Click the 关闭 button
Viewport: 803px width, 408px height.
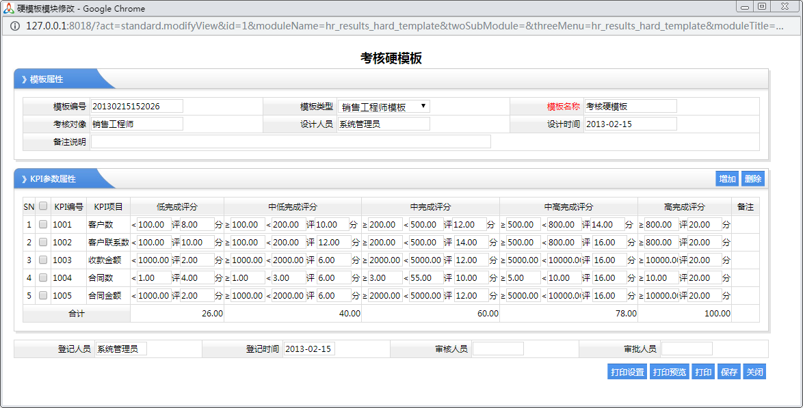(754, 372)
